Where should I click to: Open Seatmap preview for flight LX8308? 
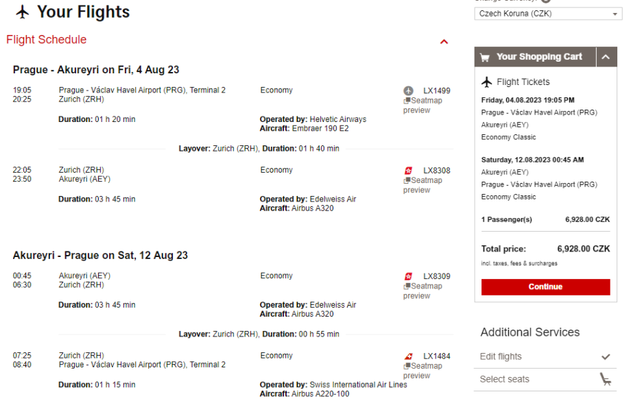(422, 186)
